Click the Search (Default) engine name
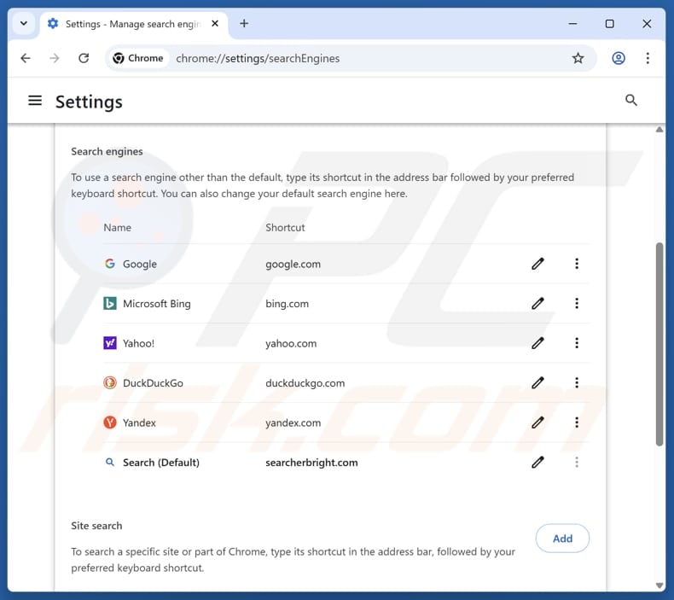 pyautogui.click(x=161, y=463)
